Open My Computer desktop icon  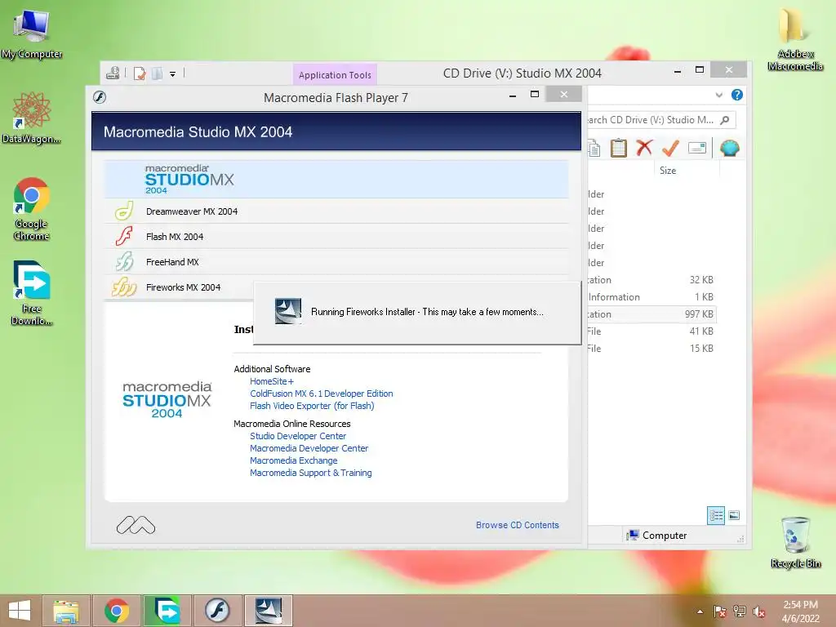click(32, 33)
